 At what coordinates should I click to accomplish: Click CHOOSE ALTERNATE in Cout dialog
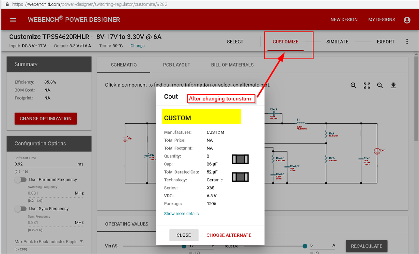click(x=229, y=235)
